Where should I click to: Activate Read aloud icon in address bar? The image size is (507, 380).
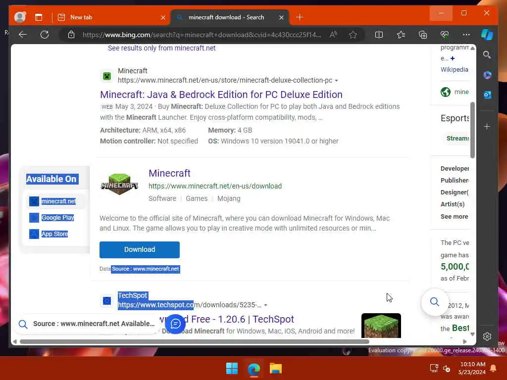point(333,35)
